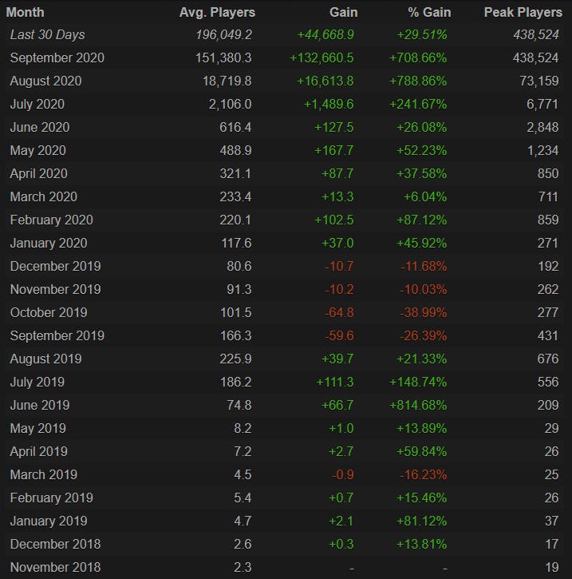Click the Avg. Players column header
Image resolution: width=572 pixels, height=579 pixels.
point(215,12)
